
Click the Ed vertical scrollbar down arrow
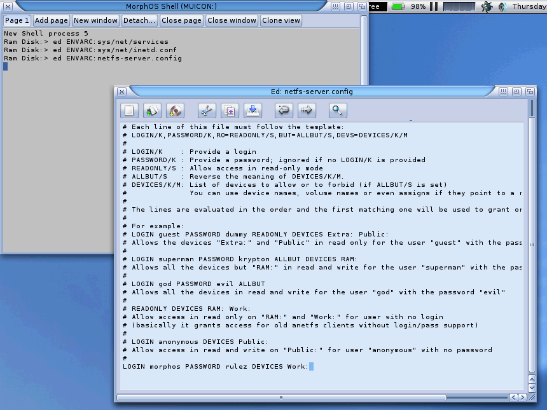point(532,388)
